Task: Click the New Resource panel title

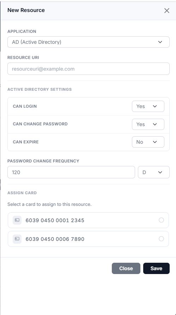Action: [26, 10]
